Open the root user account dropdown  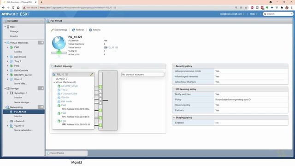click(x=232, y=14)
